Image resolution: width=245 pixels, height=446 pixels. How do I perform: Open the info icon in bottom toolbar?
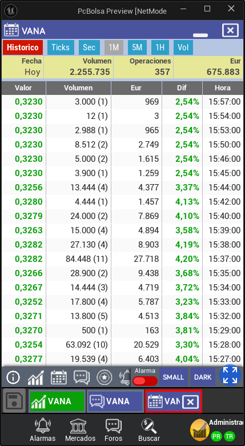click(13, 377)
